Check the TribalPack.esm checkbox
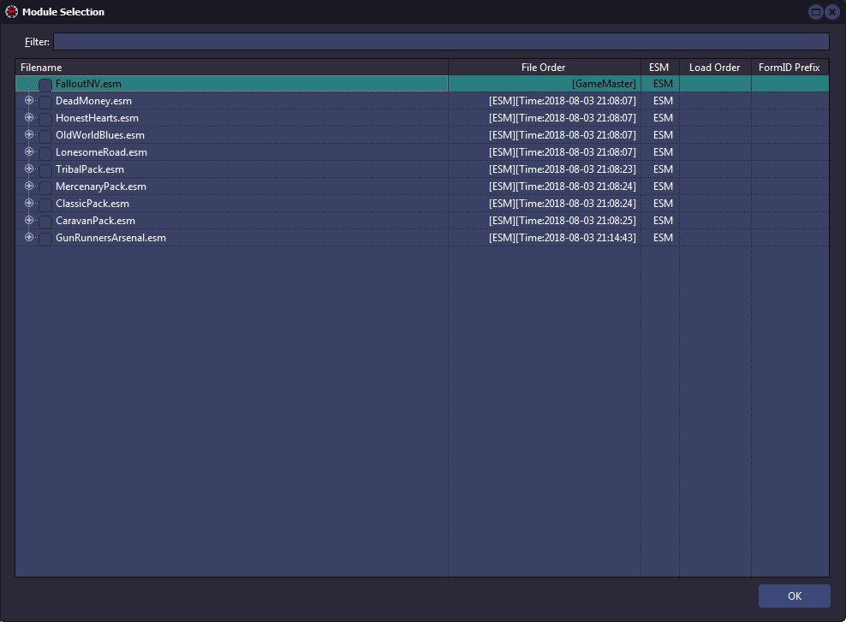The image size is (846, 622). pyautogui.click(x=45, y=170)
